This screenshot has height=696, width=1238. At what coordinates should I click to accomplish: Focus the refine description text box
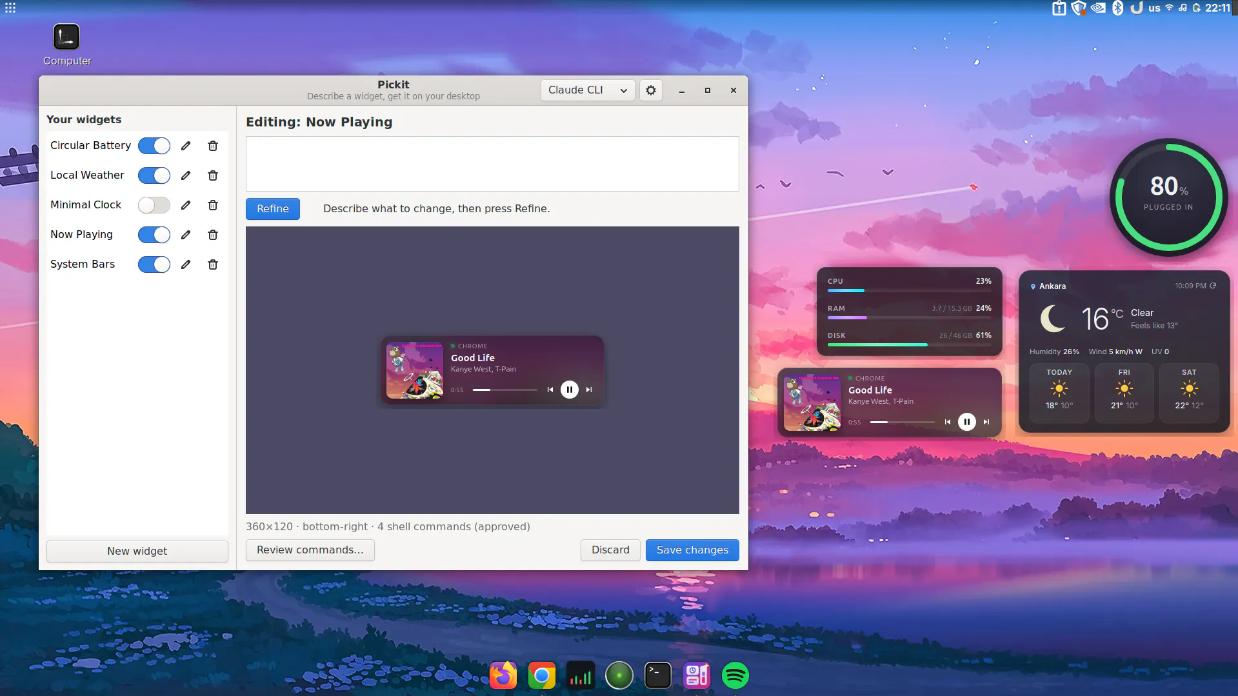[x=492, y=164]
